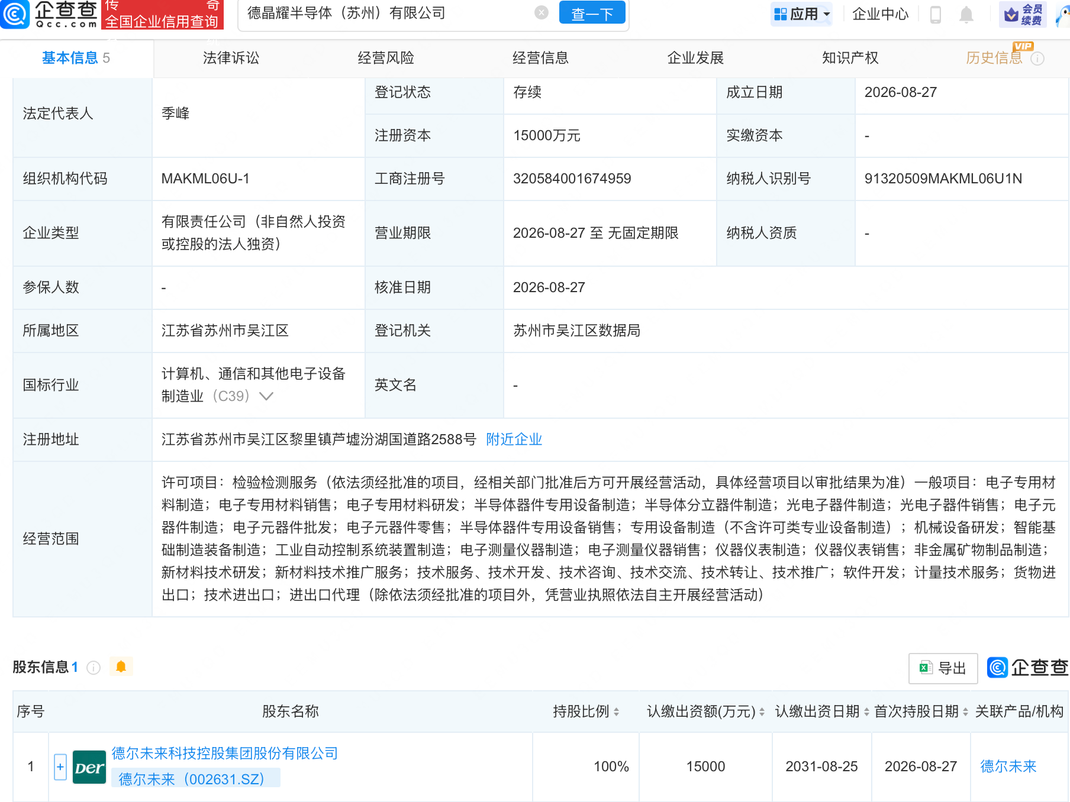Click the 15000 subscribed capital cell
1070x802 pixels.
pyautogui.click(x=705, y=767)
